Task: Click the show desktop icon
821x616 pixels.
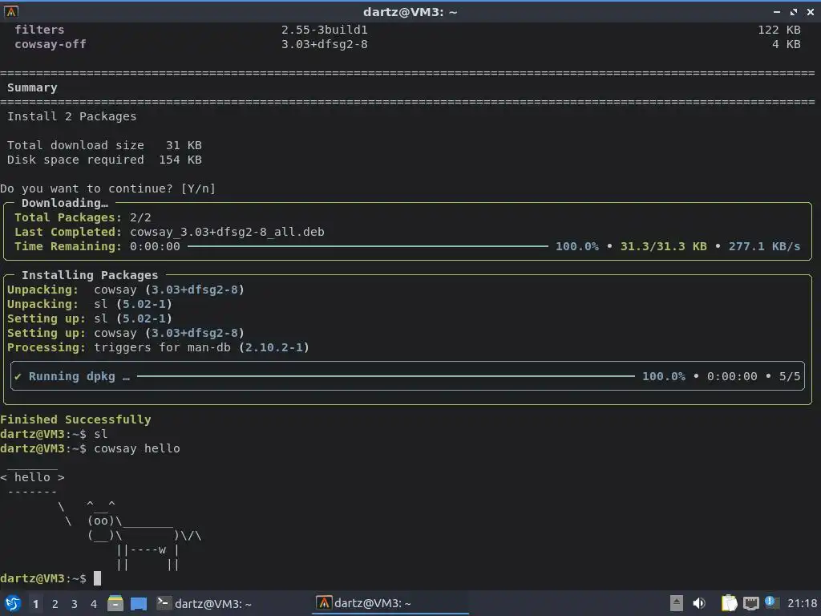Action: [139, 603]
